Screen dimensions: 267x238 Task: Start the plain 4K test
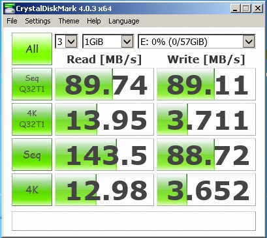(x=32, y=190)
